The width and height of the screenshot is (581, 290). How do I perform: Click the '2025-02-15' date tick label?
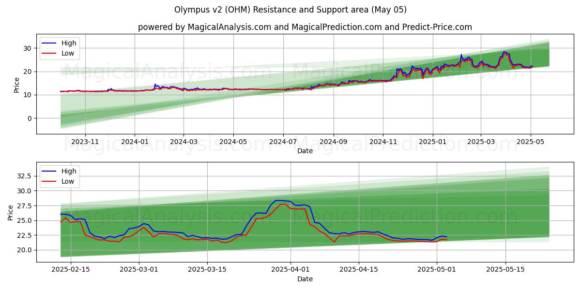click(71, 270)
